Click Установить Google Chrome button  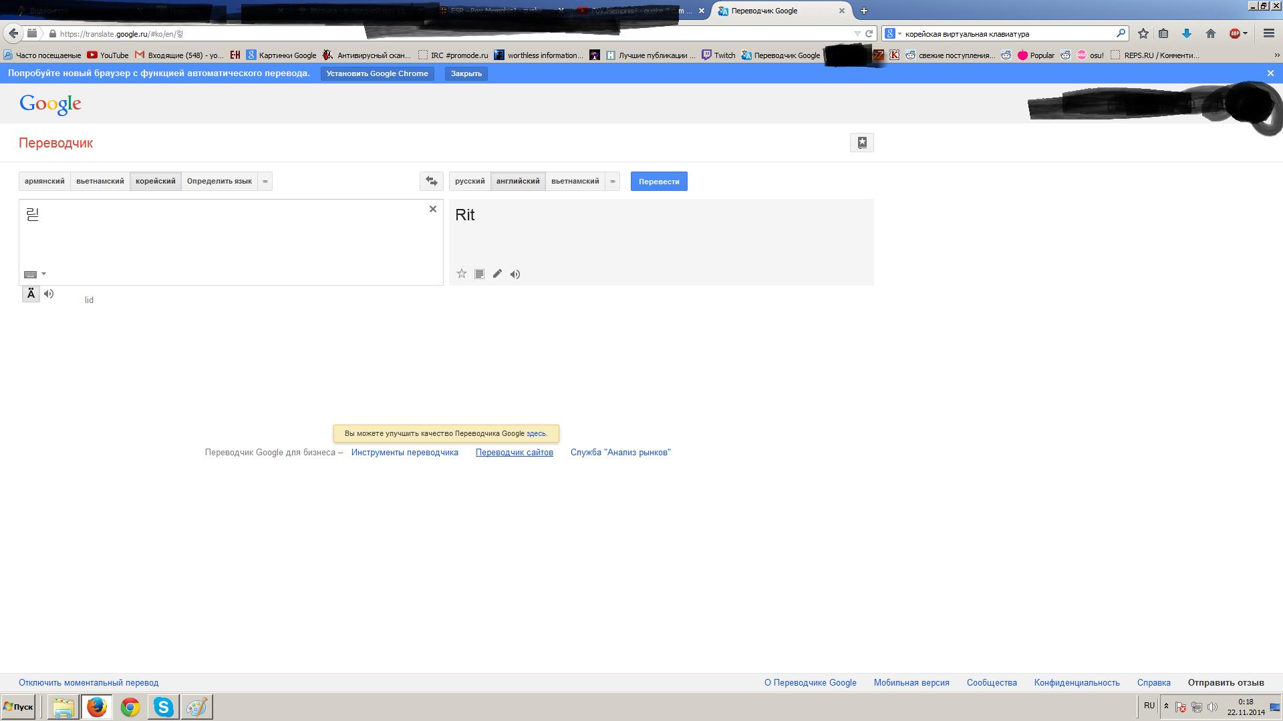coord(378,73)
